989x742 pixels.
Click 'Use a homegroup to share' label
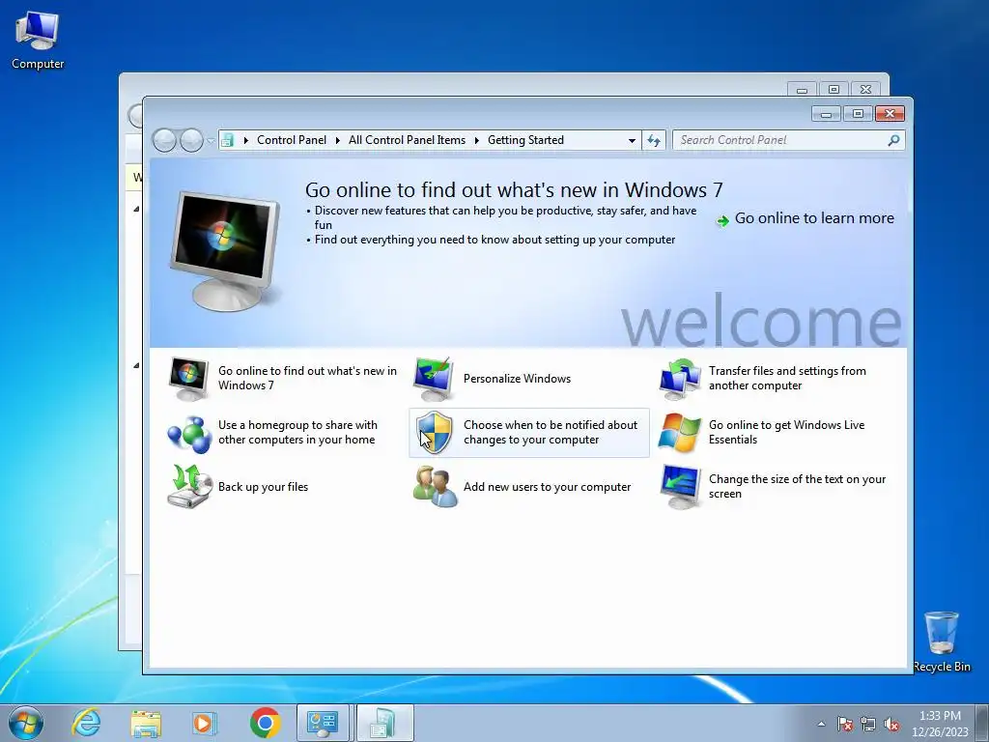click(297, 432)
